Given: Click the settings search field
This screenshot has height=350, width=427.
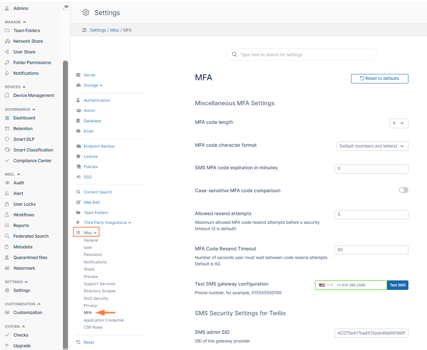Looking at the screenshot, I should pyautogui.click(x=301, y=55).
